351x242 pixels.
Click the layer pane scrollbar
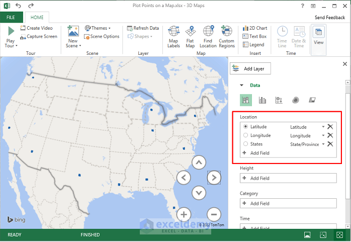pyautogui.click(x=347, y=145)
